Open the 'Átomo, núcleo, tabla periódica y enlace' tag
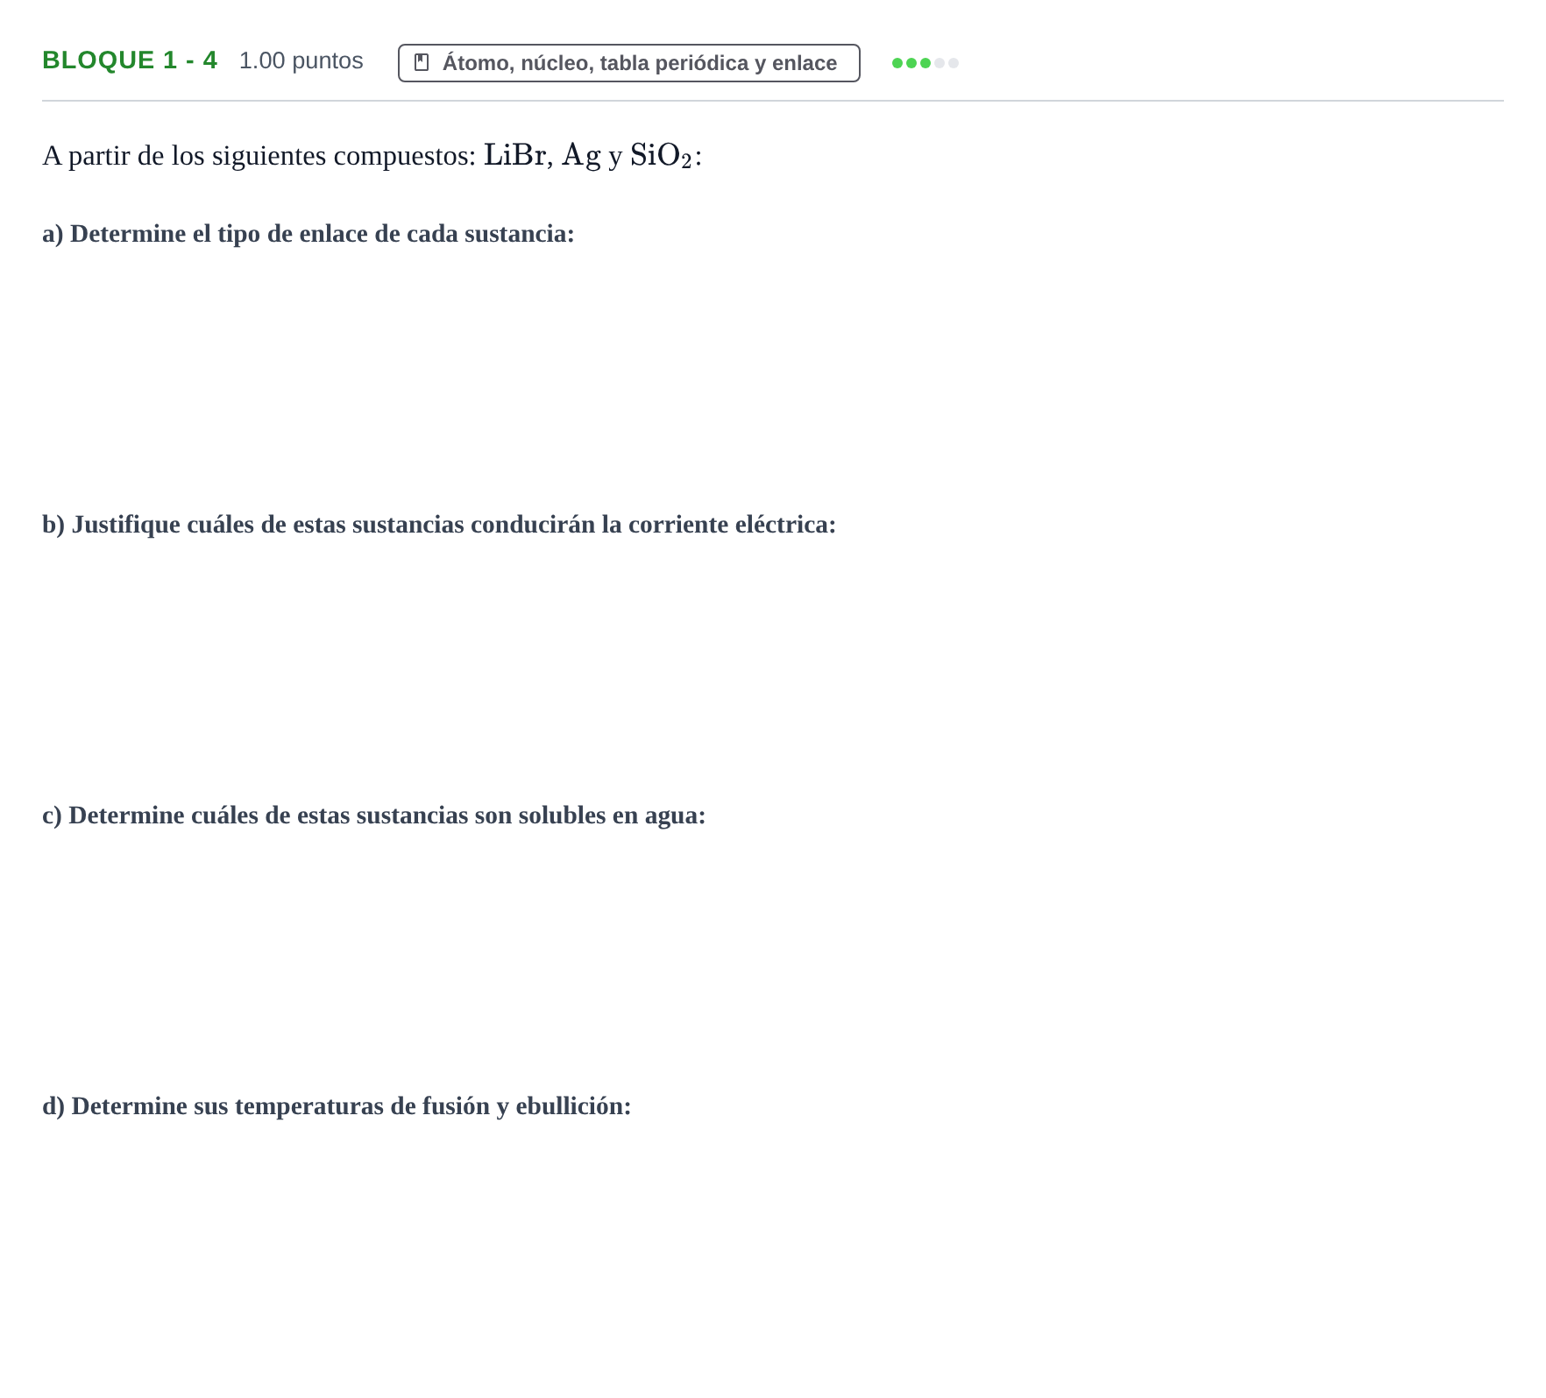The width and height of the screenshot is (1546, 1398). pos(629,63)
